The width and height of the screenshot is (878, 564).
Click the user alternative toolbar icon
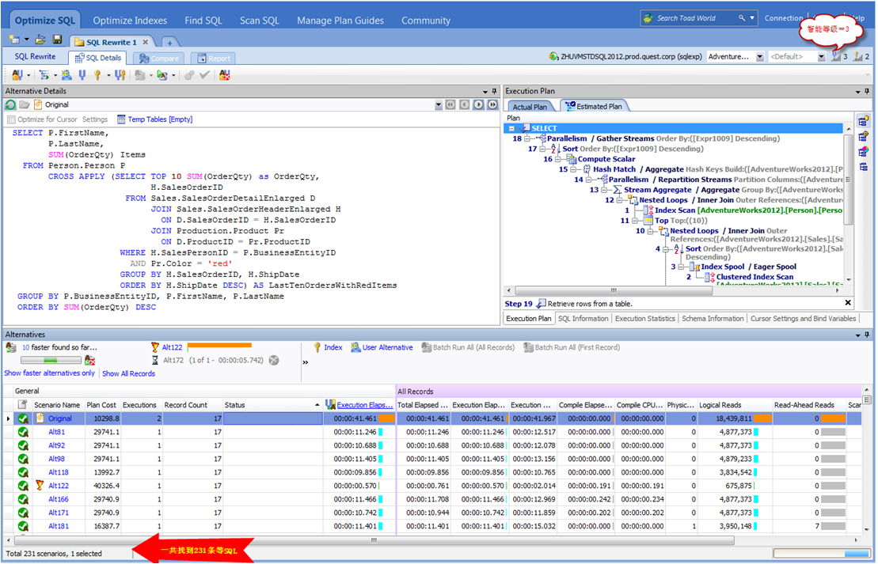67,75
